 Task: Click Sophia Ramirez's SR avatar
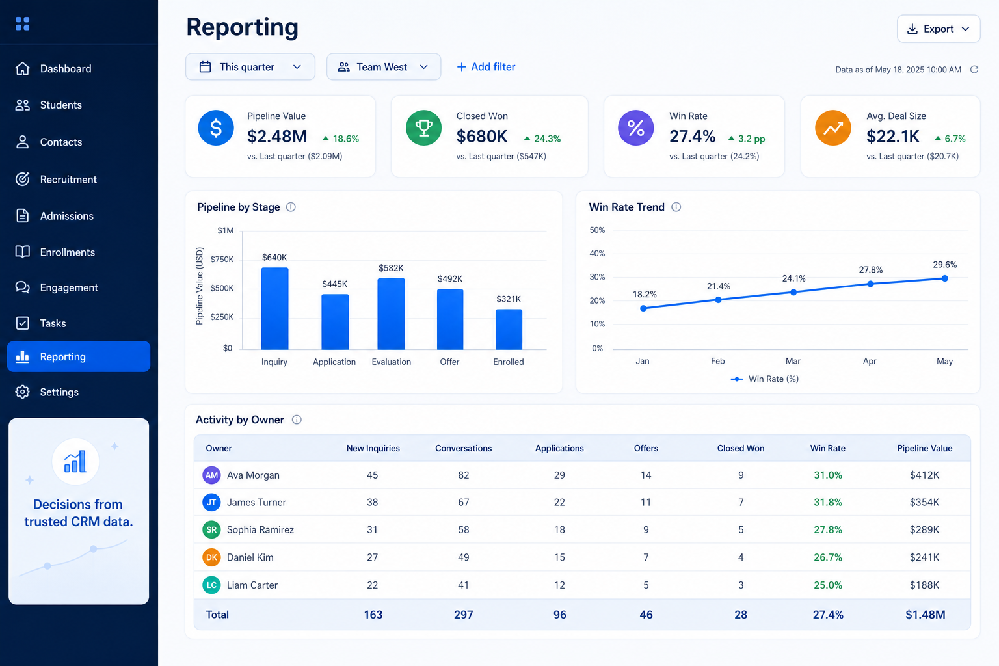211,529
